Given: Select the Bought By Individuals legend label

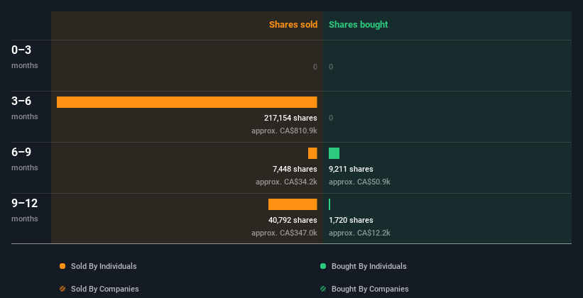Looking at the screenshot, I should point(369,266).
